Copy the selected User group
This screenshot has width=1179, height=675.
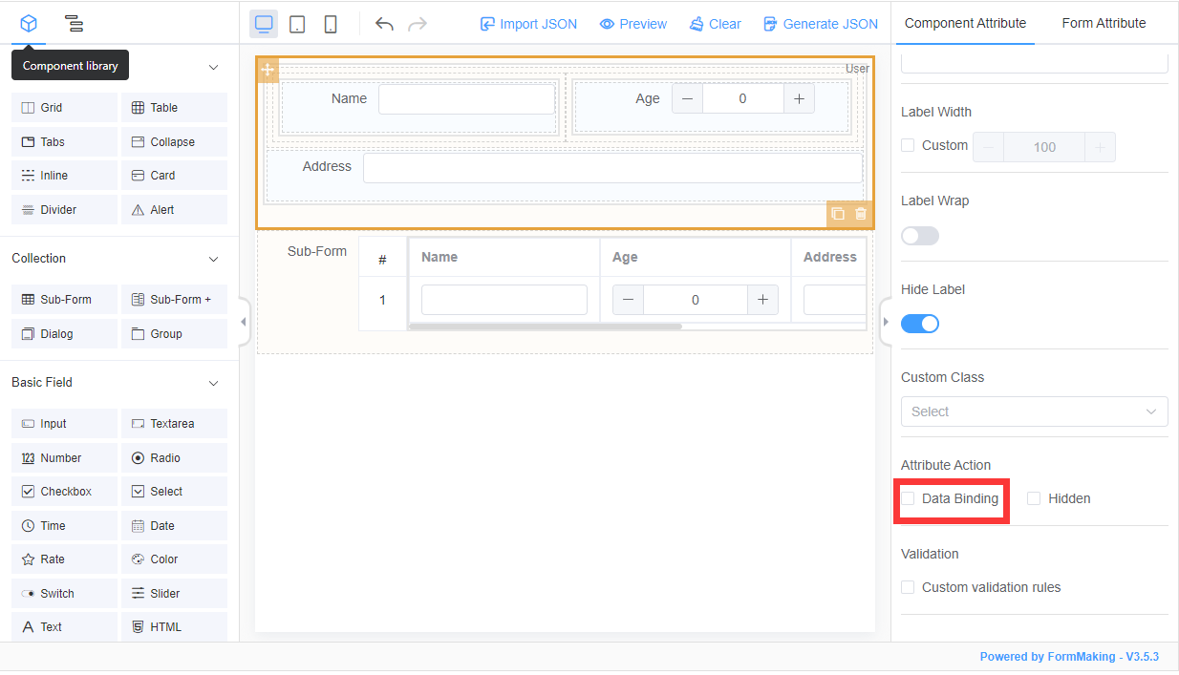tap(838, 214)
